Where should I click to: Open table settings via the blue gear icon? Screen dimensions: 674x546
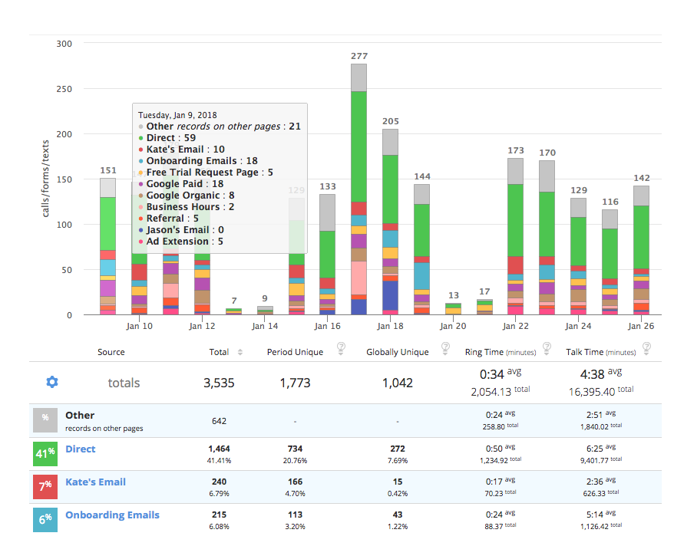(x=51, y=382)
